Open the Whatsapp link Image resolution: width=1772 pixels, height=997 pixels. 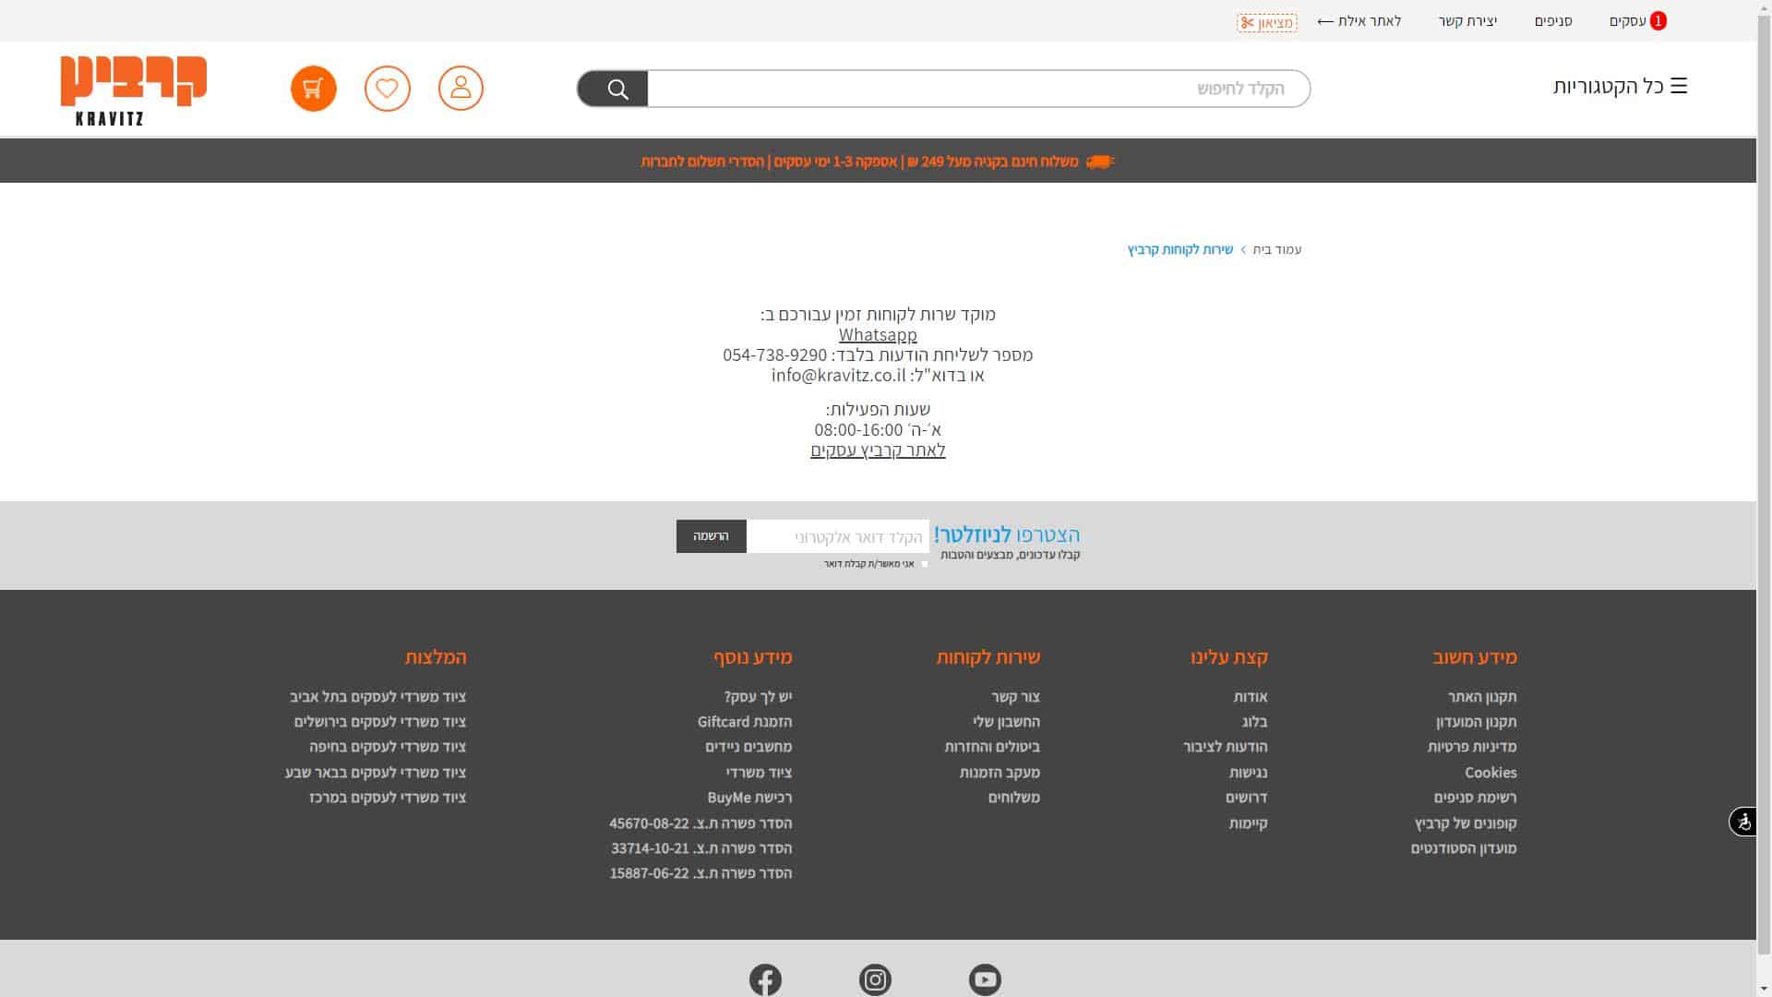(878, 334)
